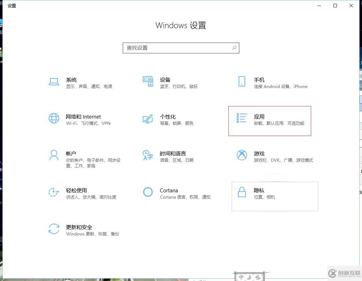The width and height of the screenshot is (362, 281).
Task: Open the 个性化 paintbrush icon
Action: (x=148, y=119)
